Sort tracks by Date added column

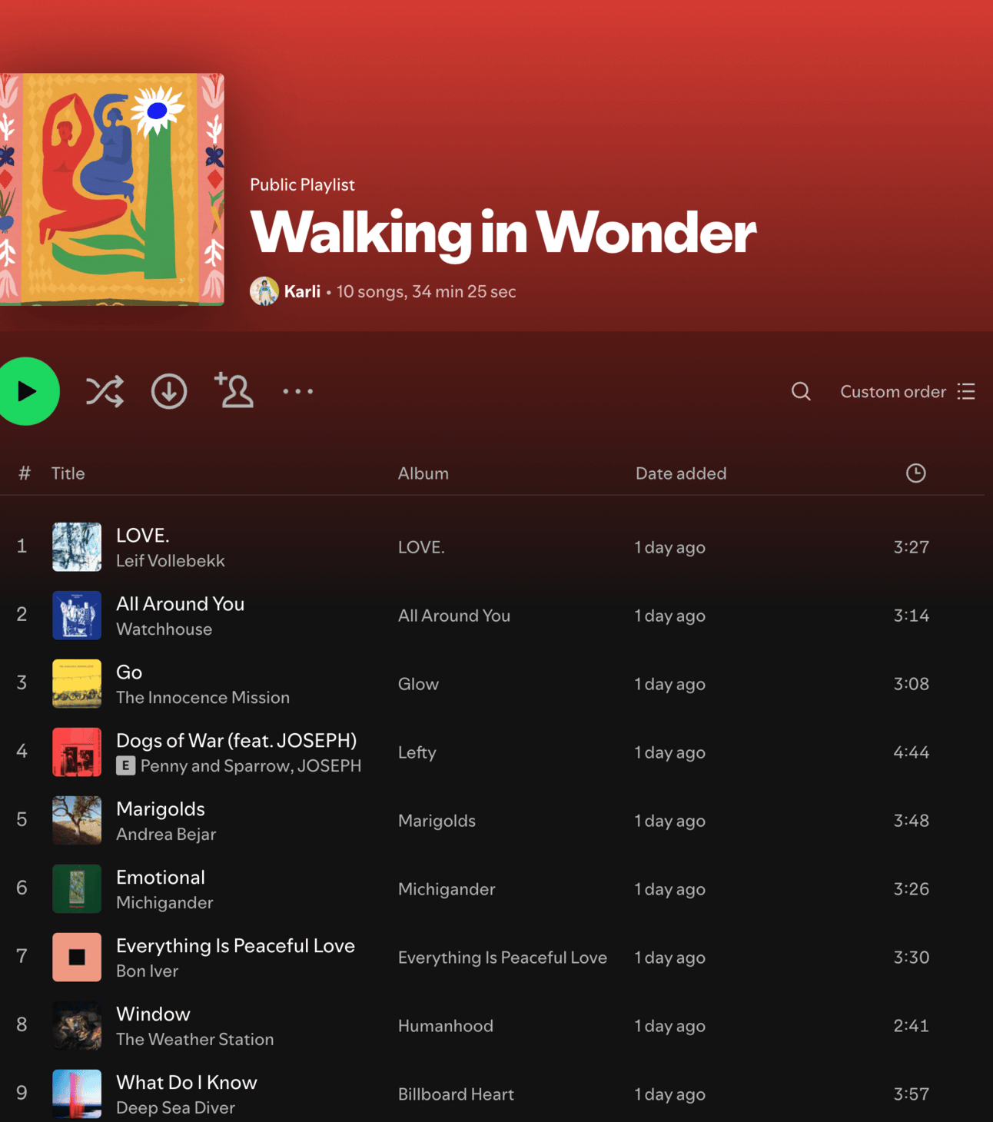click(x=681, y=473)
